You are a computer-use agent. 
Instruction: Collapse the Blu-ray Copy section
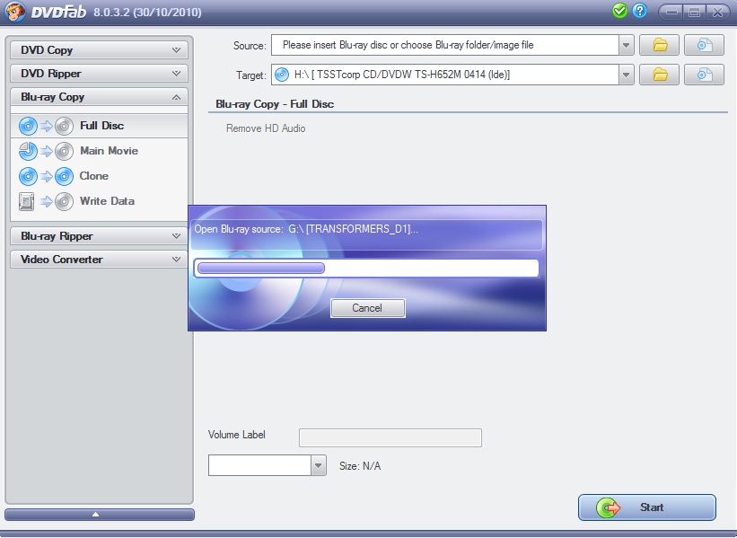(99, 97)
